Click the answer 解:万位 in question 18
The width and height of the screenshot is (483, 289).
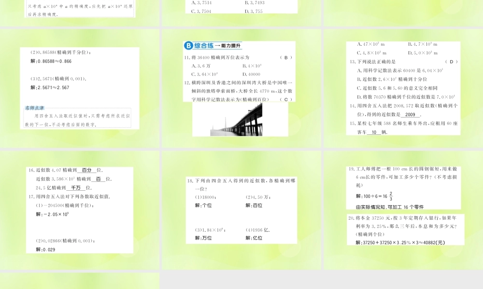(x=203, y=238)
